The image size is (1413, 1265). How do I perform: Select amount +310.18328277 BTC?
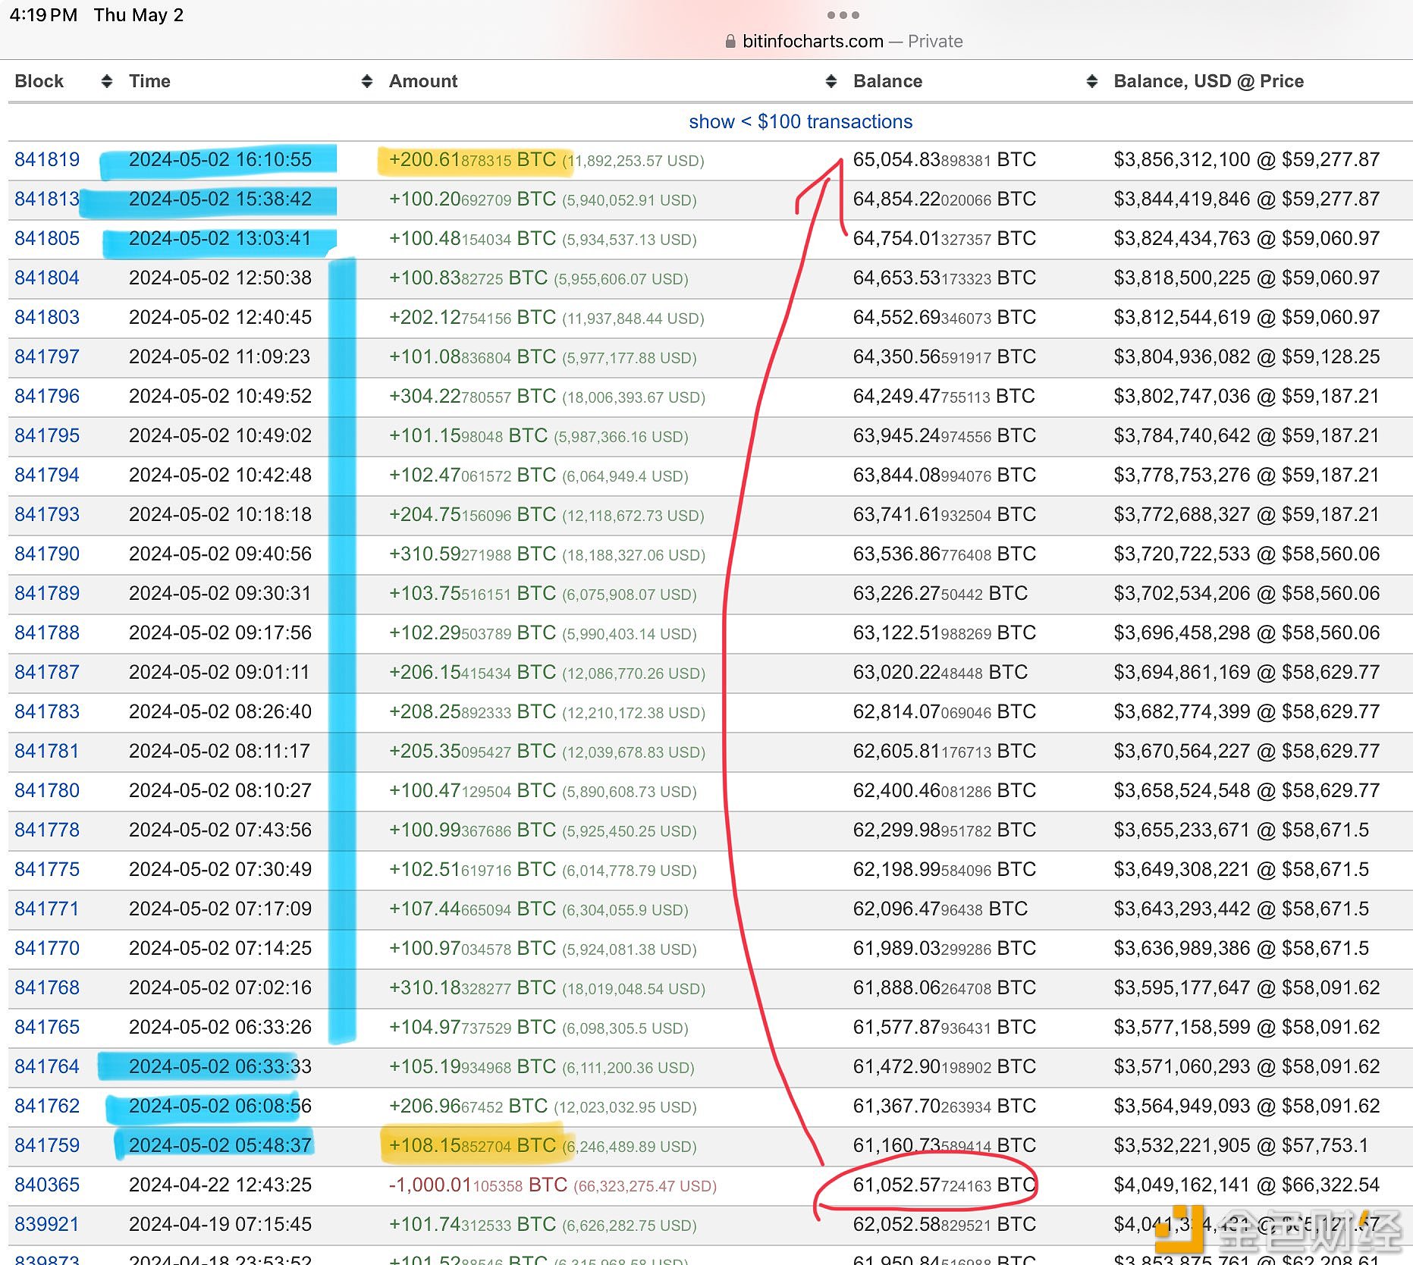[x=473, y=987]
